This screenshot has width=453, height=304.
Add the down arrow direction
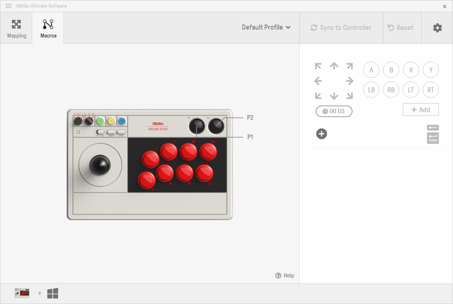tap(334, 96)
